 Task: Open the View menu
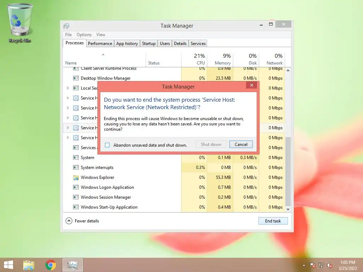(101, 35)
